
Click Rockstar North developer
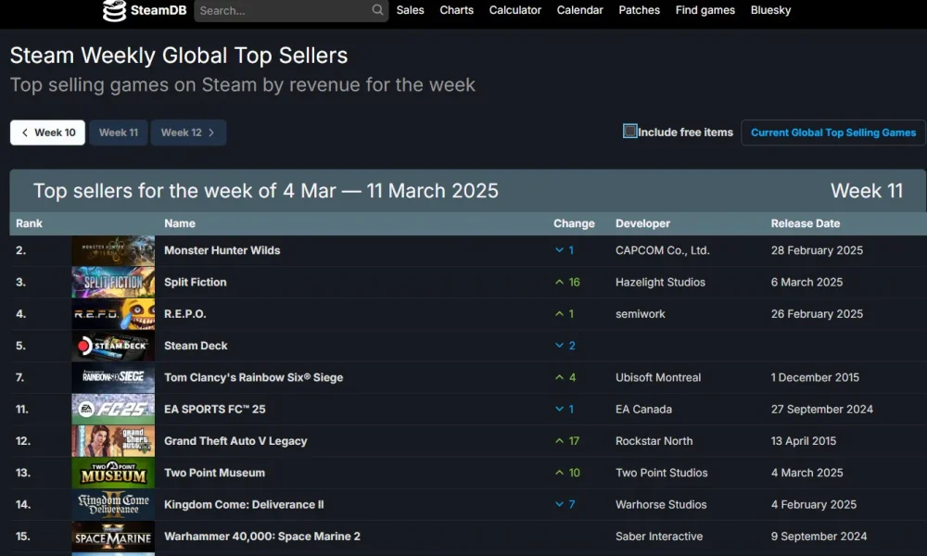(654, 441)
